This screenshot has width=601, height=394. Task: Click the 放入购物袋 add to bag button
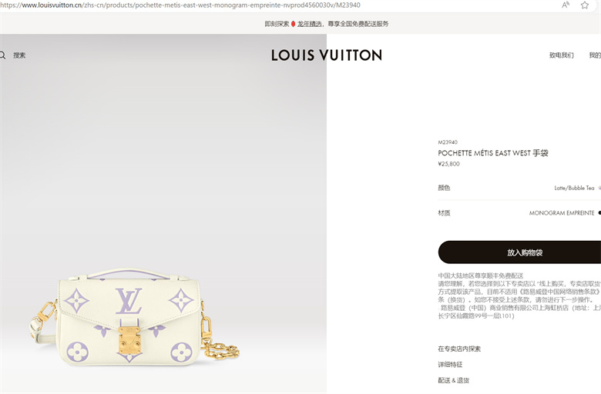point(519,252)
